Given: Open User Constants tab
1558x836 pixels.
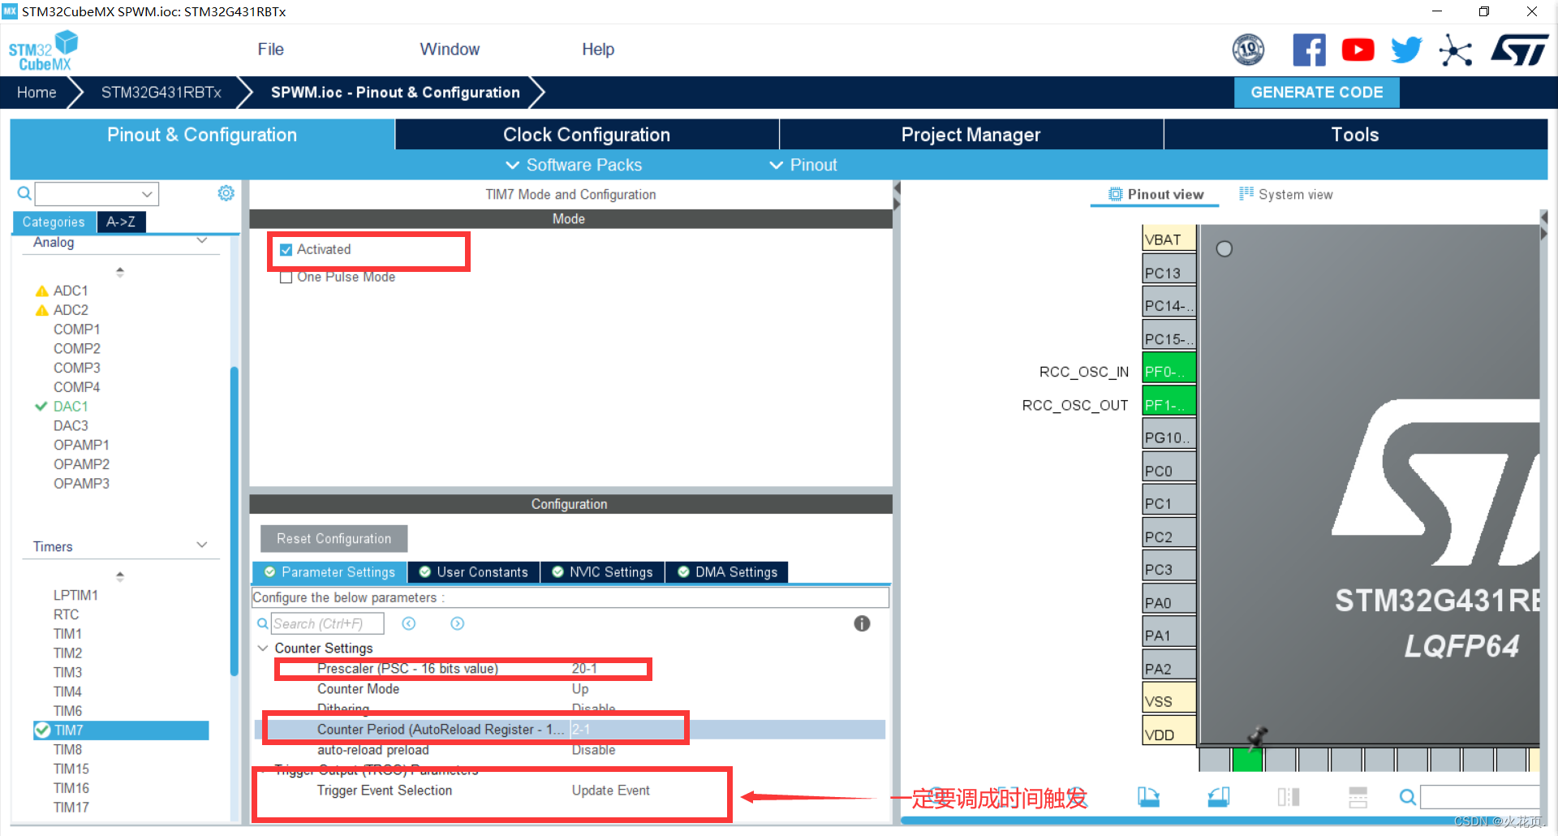Looking at the screenshot, I should [474, 572].
